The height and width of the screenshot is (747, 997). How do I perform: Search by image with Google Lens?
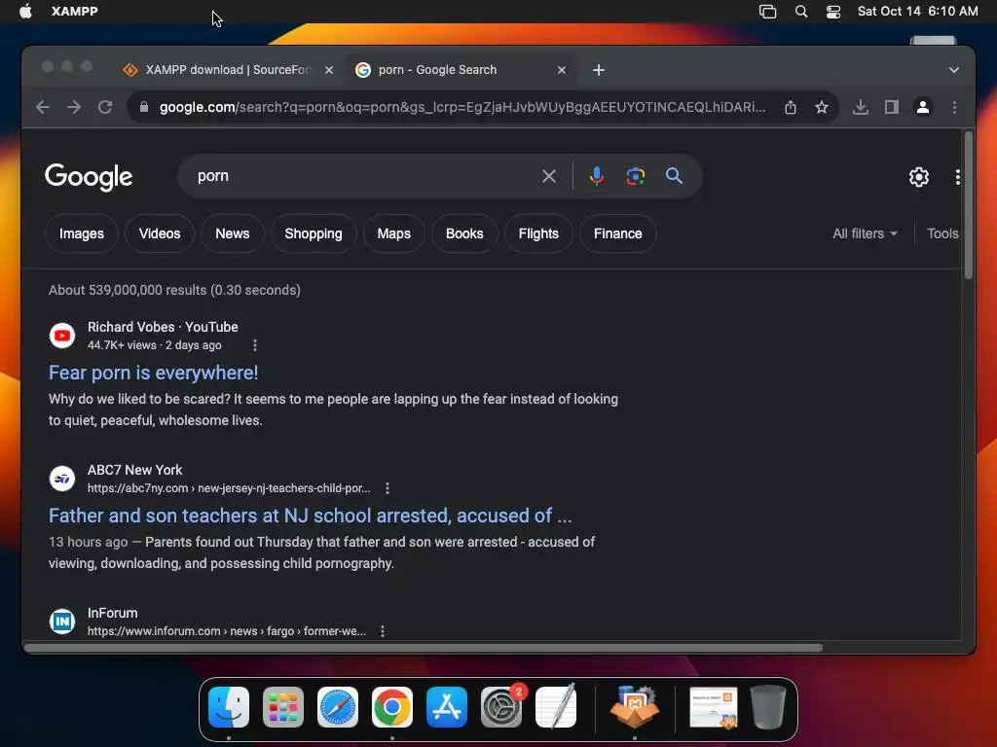635,176
